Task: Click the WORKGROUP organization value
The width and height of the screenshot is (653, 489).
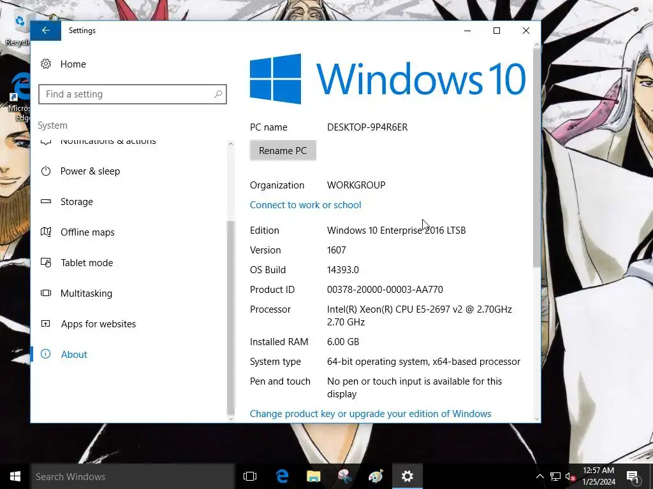Action: tap(356, 185)
